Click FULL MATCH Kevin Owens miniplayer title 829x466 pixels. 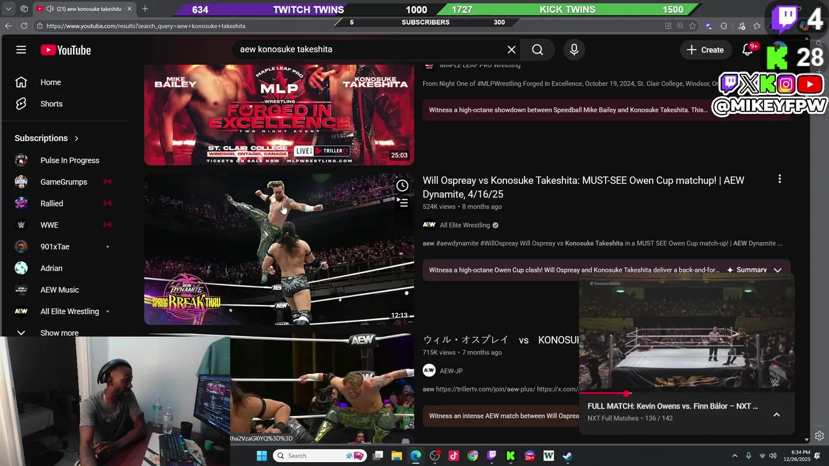click(x=672, y=406)
